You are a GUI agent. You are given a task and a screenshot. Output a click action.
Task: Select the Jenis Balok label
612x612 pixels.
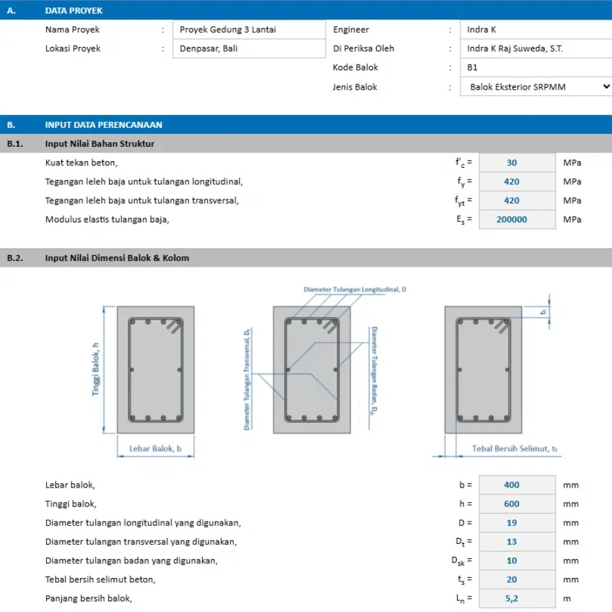click(355, 86)
